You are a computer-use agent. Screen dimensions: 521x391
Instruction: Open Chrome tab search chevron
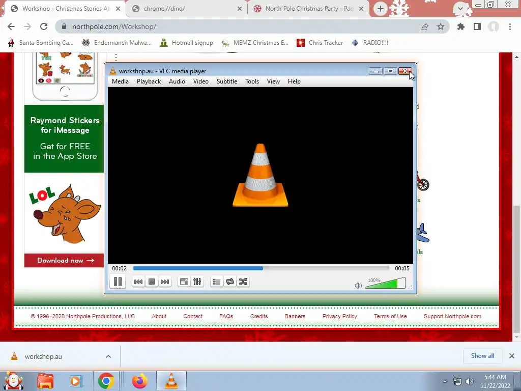coord(460,9)
